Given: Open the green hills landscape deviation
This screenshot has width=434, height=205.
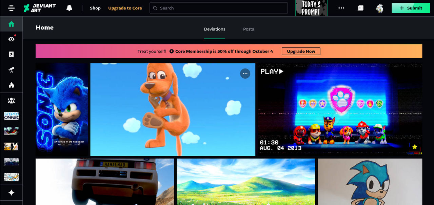Looking at the screenshot, I should [246, 182].
